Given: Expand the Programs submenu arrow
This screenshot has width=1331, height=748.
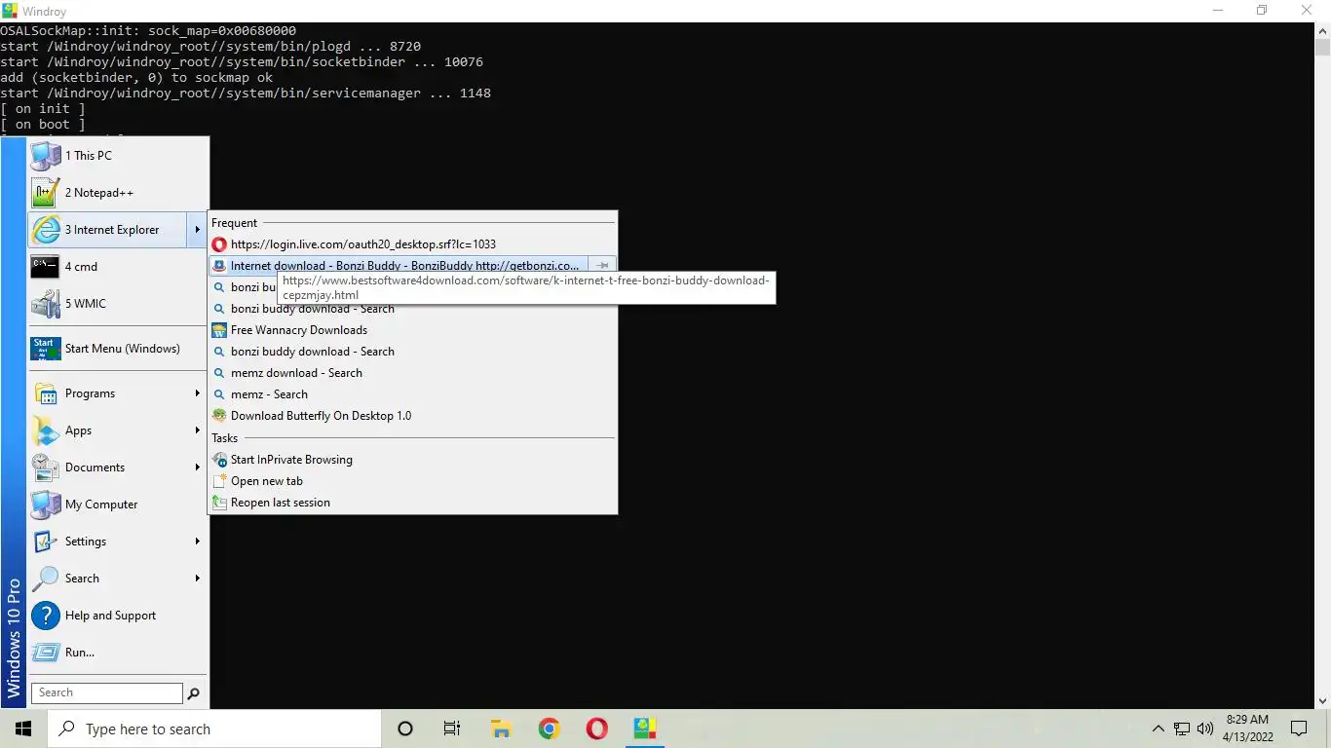Looking at the screenshot, I should (197, 393).
